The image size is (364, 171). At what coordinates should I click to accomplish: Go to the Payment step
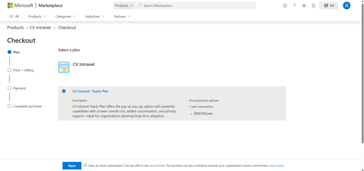(17, 88)
